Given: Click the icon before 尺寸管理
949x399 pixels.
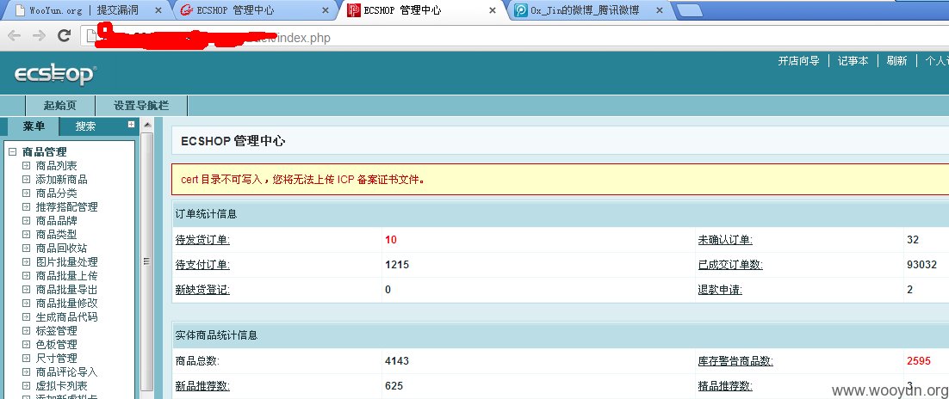Looking at the screenshot, I should (x=26, y=359).
